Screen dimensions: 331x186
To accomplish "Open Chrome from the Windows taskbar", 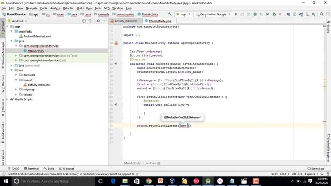I will coord(148,181).
